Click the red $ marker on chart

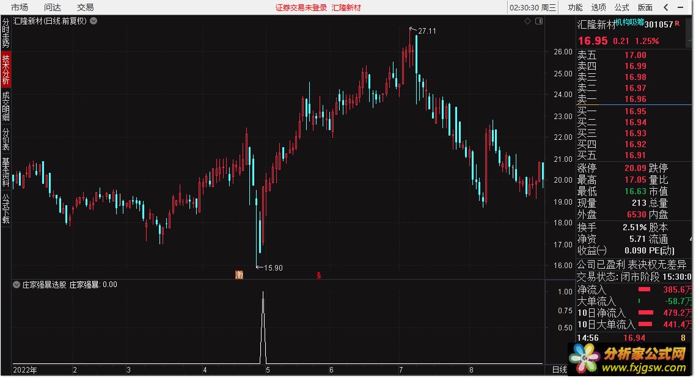tap(319, 275)
